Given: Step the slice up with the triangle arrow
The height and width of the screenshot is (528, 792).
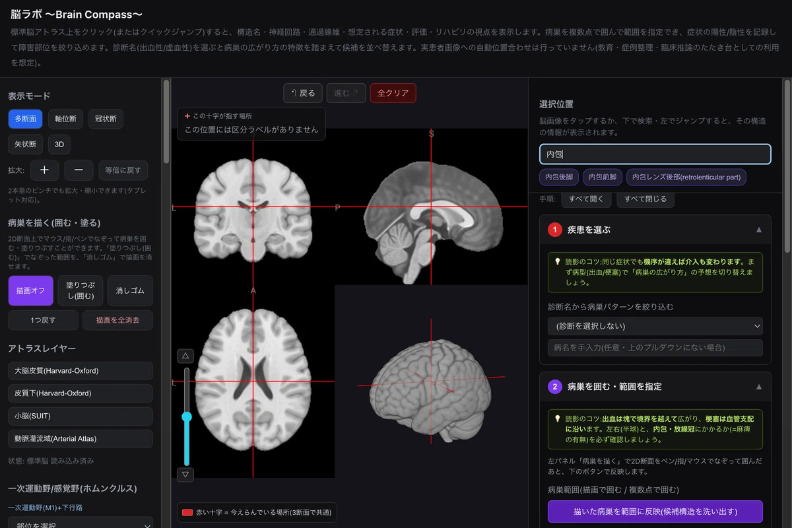Looking at the screenshot, I should (185, 356).
